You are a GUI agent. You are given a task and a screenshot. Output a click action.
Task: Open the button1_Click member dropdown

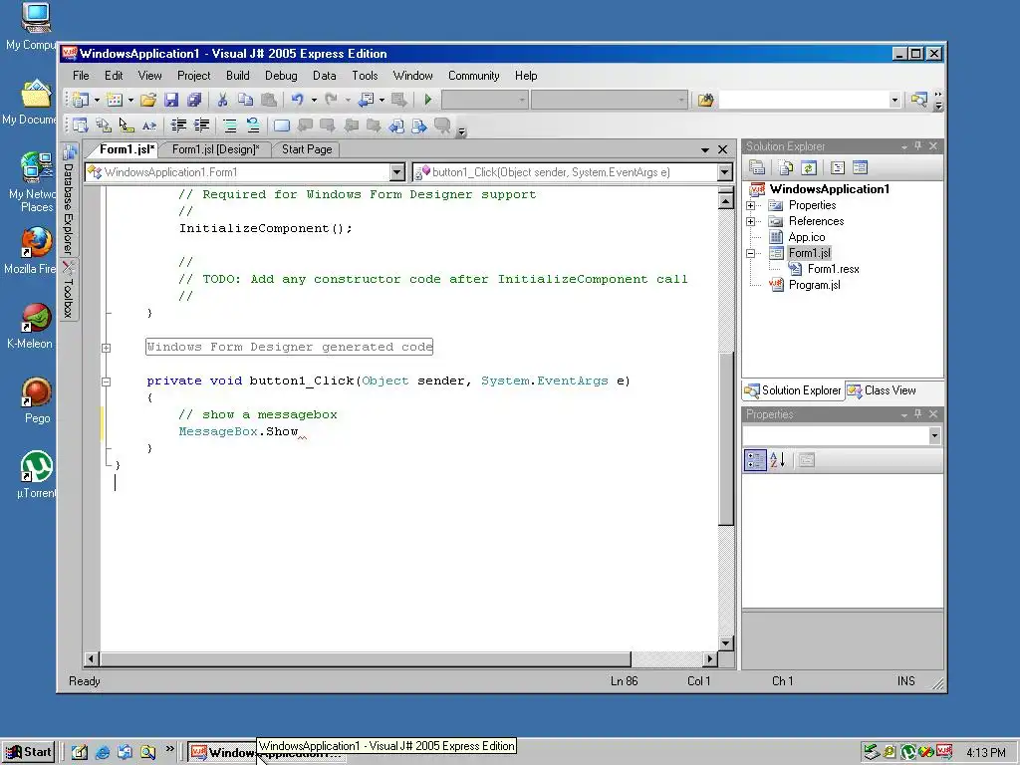pyautogui.click(x=725, y=172)
